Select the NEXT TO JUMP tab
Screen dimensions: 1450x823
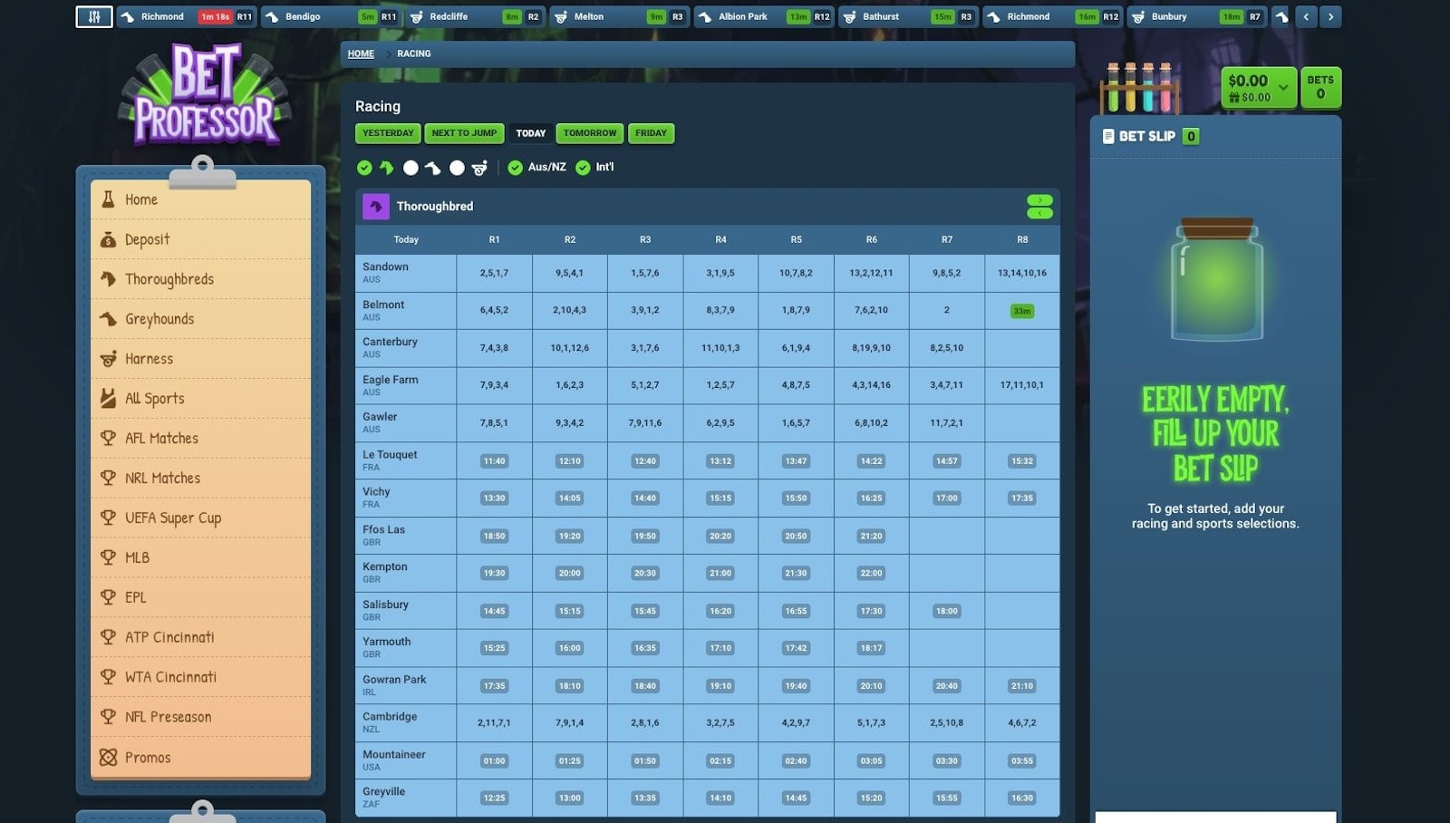464,133
